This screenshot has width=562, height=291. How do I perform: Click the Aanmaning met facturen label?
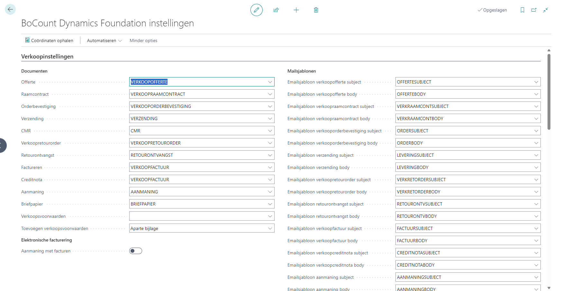click(x=46, y=251)
